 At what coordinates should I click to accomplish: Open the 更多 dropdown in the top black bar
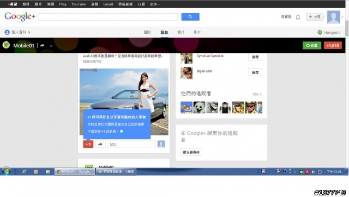tap(155, 4)
